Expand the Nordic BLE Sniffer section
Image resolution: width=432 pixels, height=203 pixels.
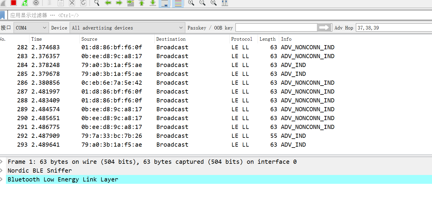[2, 170]
